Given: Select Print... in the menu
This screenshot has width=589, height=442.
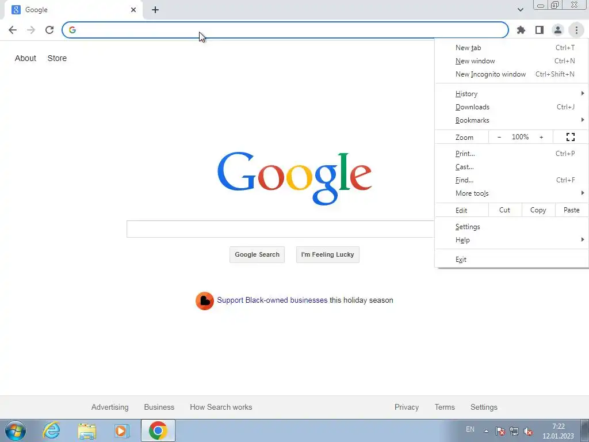Looking at the screenshot, I should [x=511, y=154].
